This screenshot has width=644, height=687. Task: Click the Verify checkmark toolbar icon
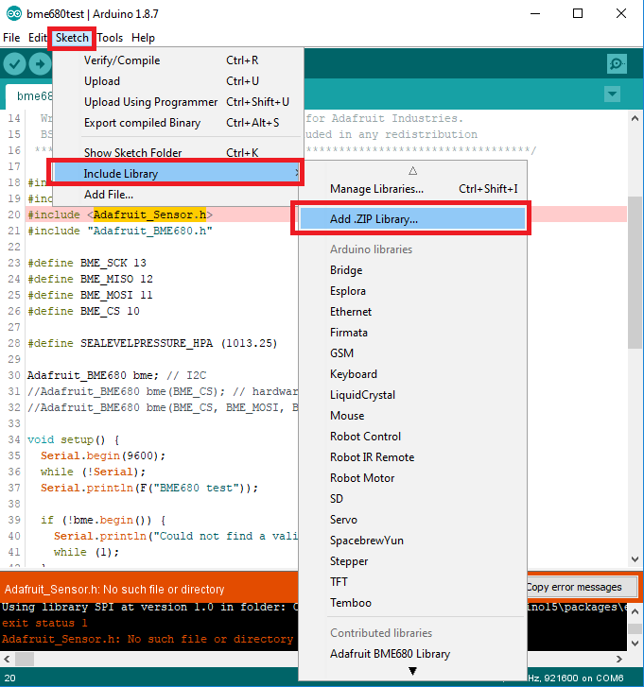(14, 63)
